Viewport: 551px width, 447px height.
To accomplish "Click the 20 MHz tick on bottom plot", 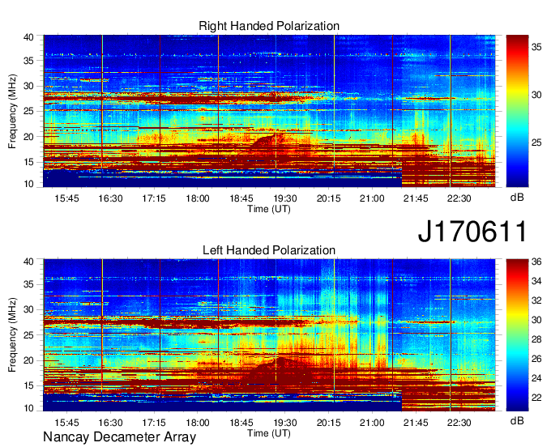I will (28, 360).
